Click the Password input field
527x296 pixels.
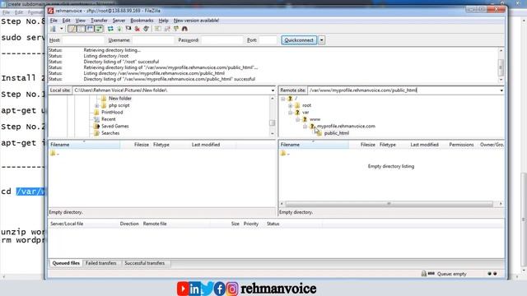pyautogui.click(x=222, y=40)
